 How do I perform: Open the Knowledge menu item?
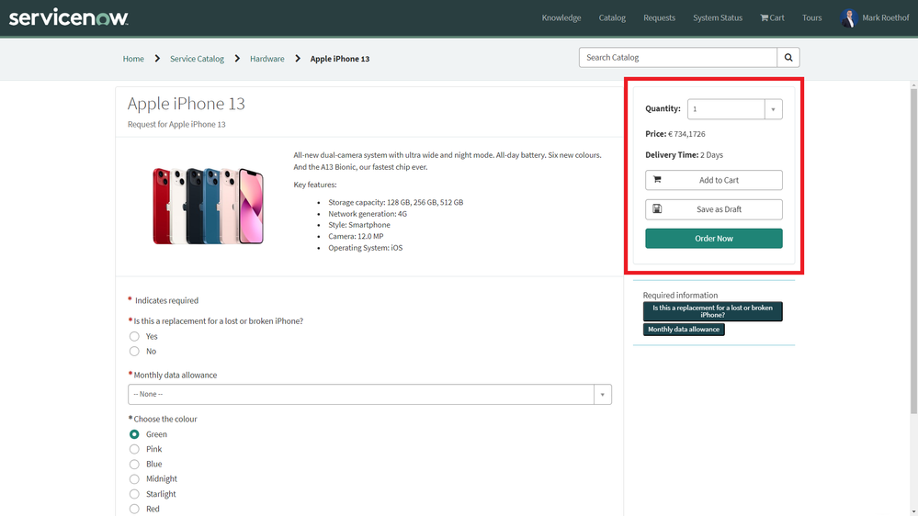pos(561,17)
